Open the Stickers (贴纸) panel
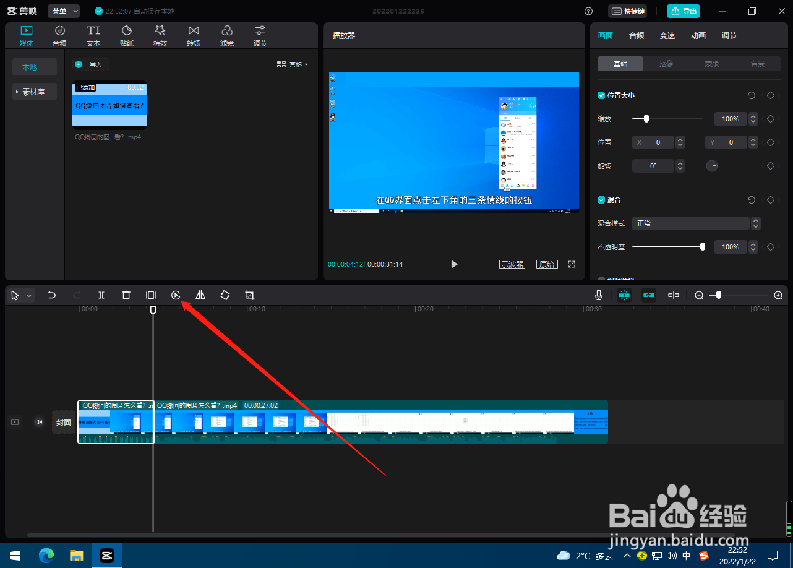The image size is (793, 568). click(x=127, y=36)
